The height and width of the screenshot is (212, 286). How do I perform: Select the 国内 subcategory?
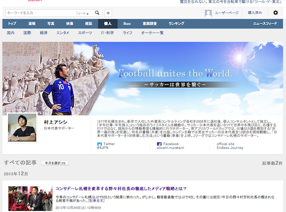(x=11, y=33)
